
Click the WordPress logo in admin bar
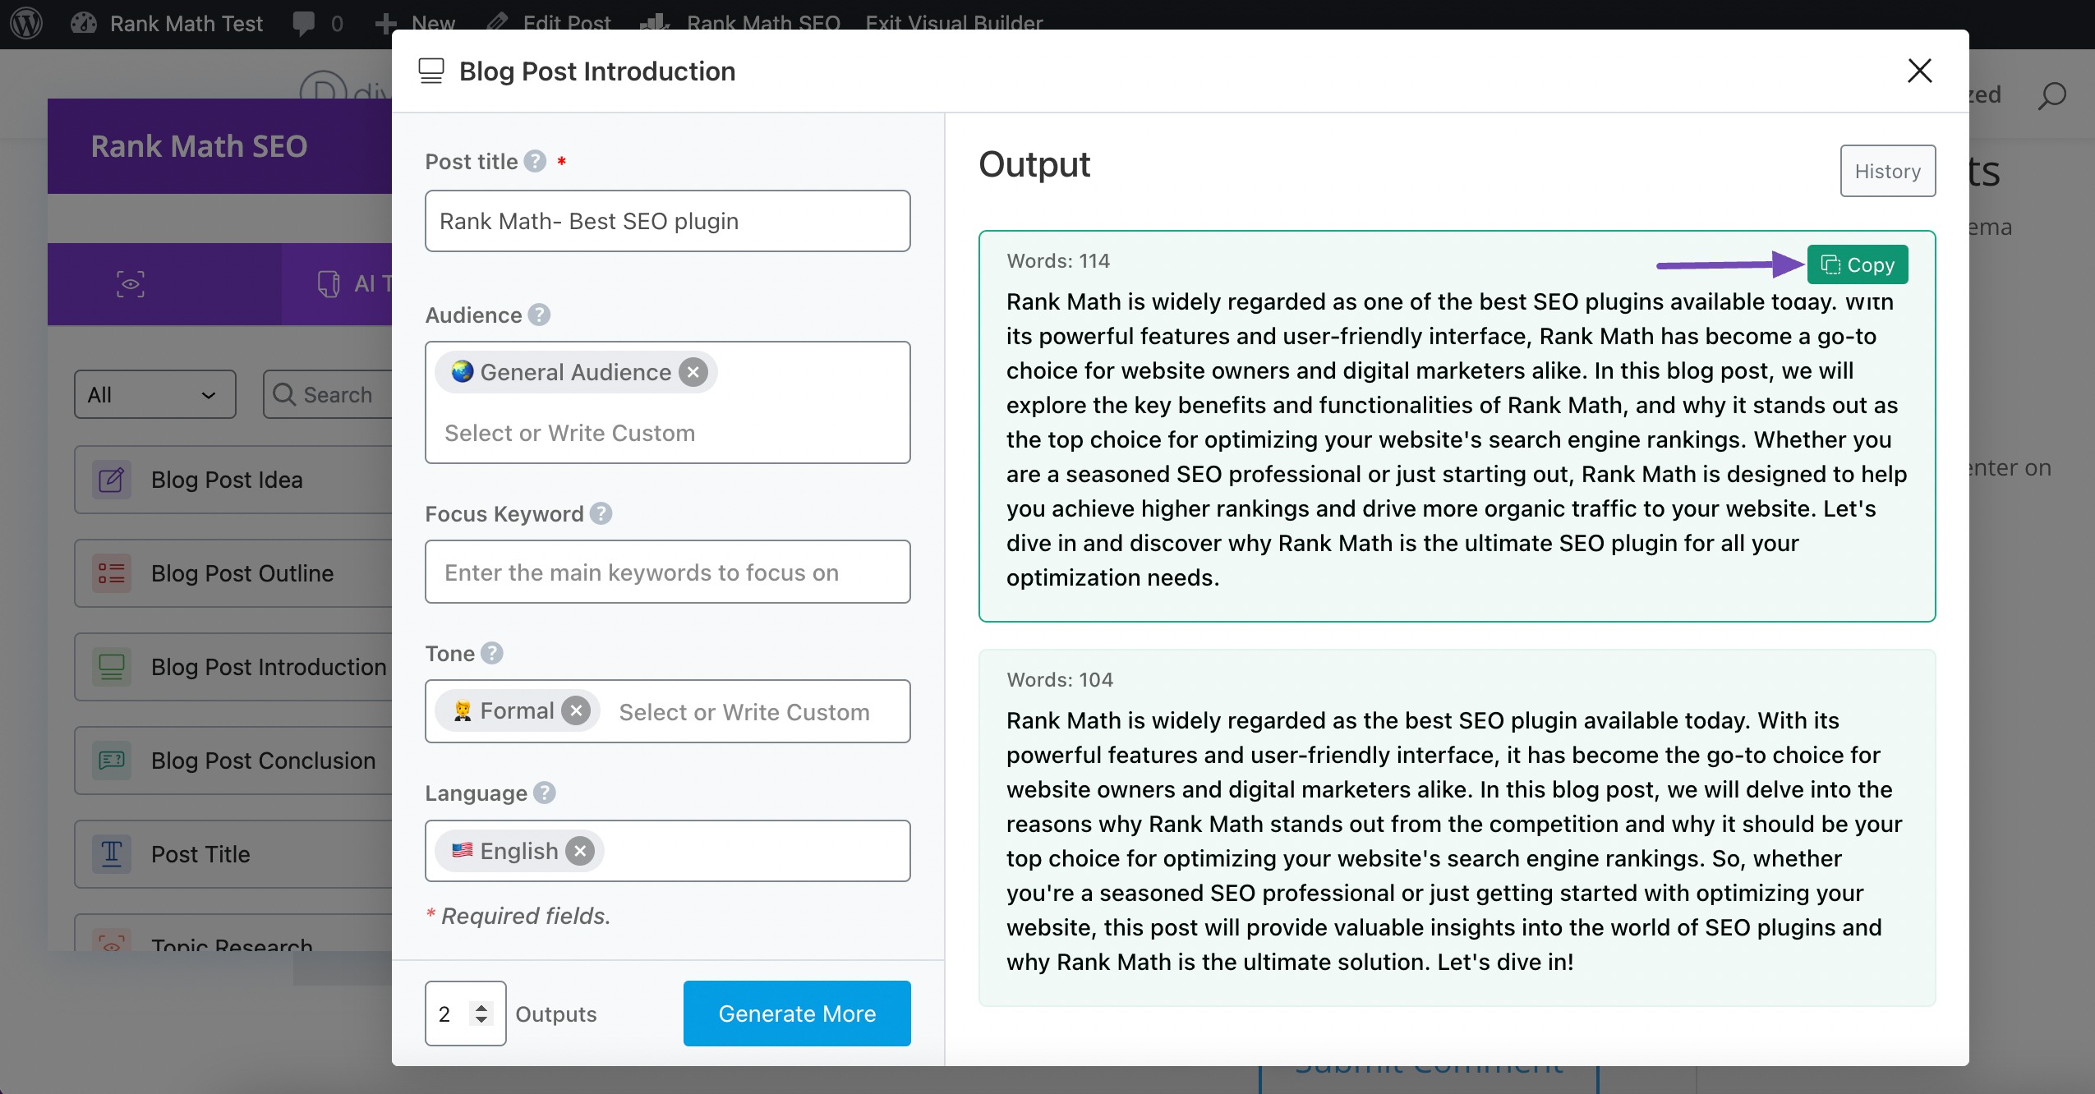pos(26,23)
